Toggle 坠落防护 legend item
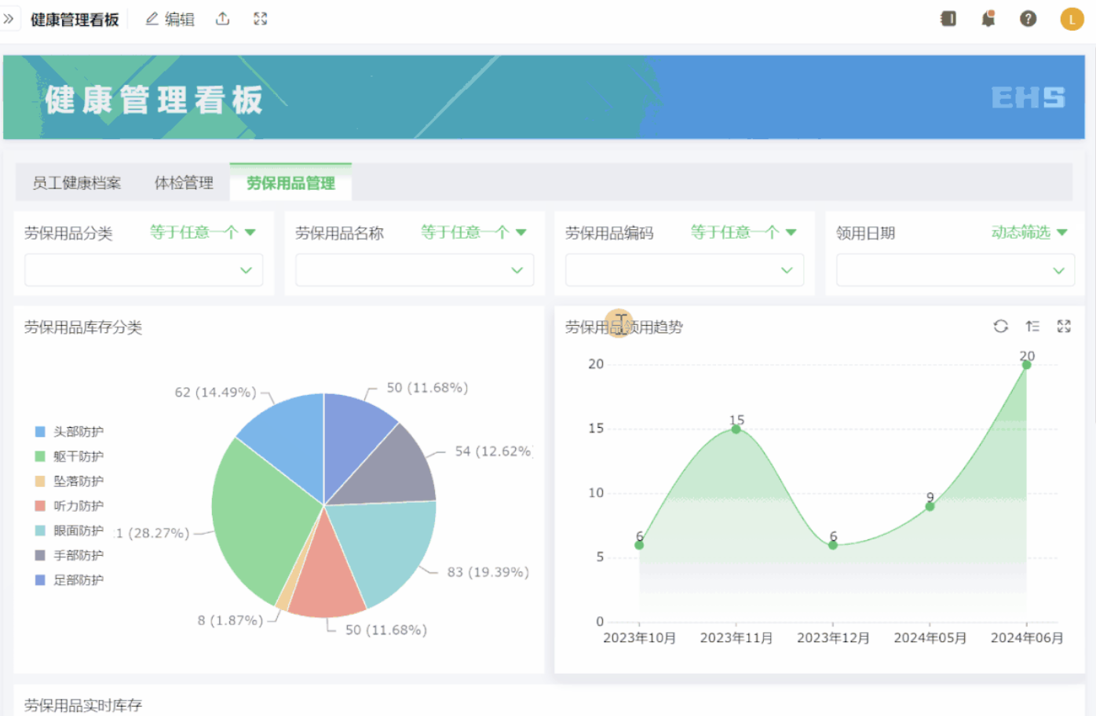The image size is (1096, 716). (x=69, y=481)
